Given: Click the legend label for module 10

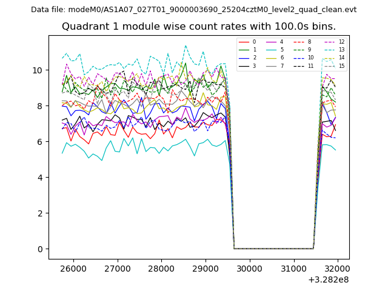Looking at the screenshot, I should [310, 58].
